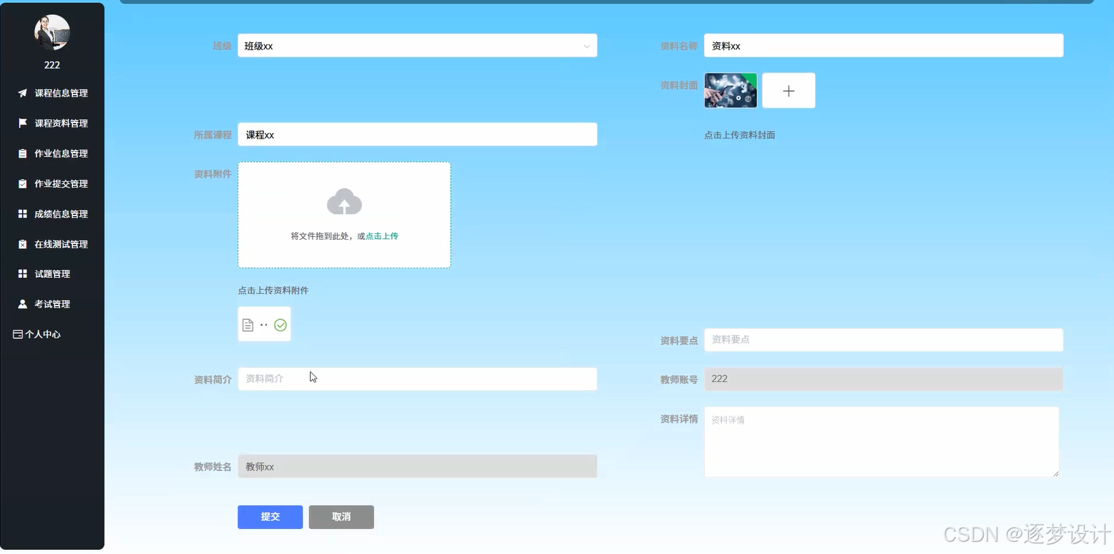Click the 点击上传 link in dropzone
Screen dimensions: 1114x554
382,235
